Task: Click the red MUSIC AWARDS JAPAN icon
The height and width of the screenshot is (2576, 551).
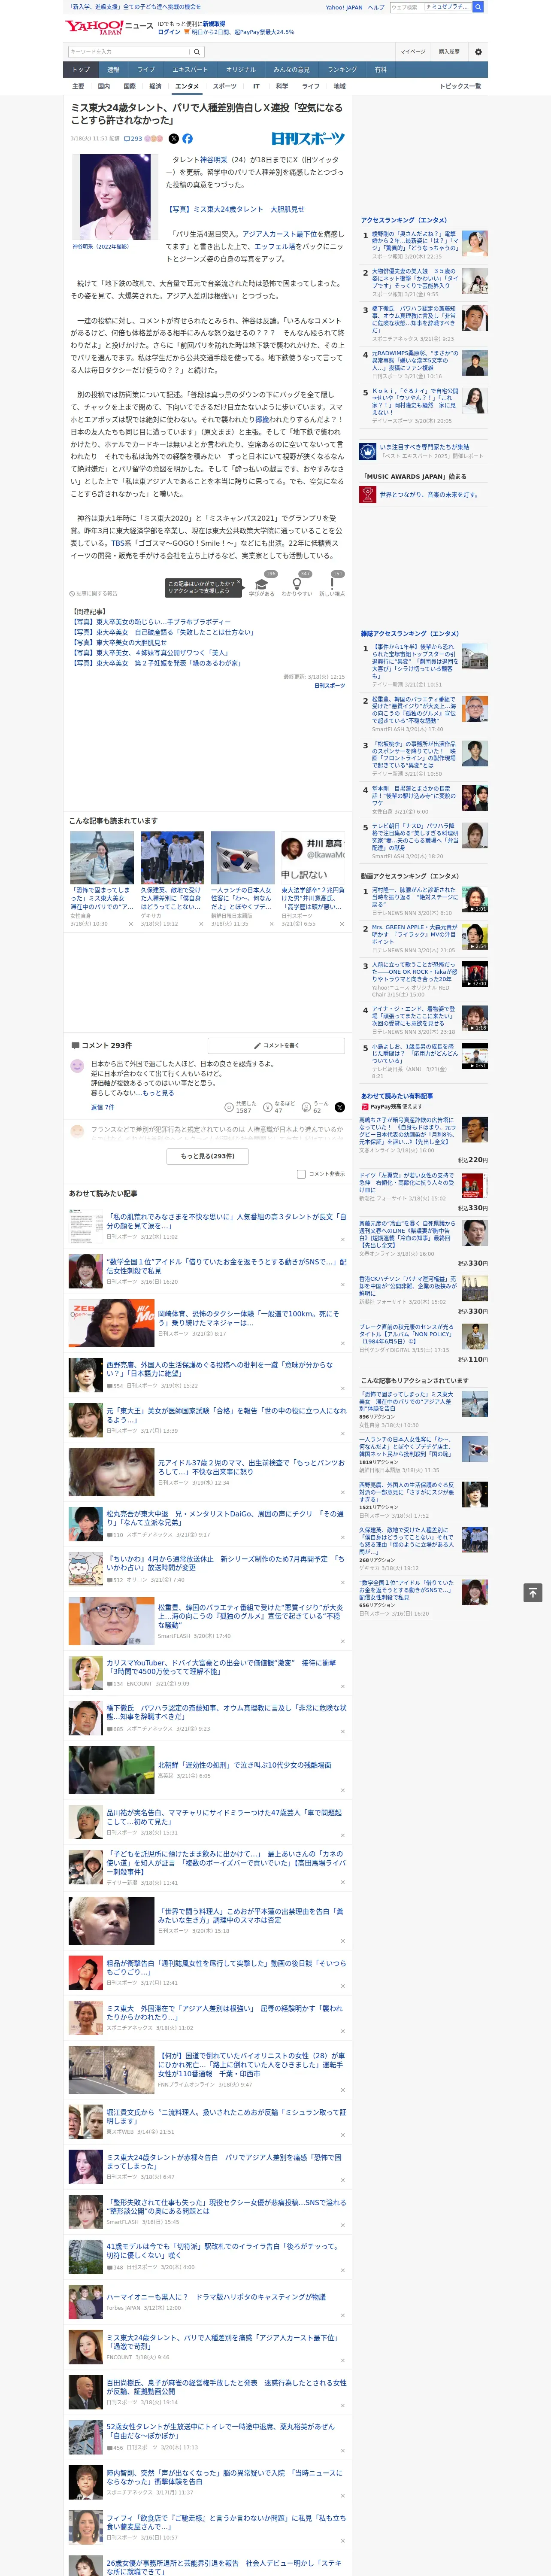Action: 368,494
